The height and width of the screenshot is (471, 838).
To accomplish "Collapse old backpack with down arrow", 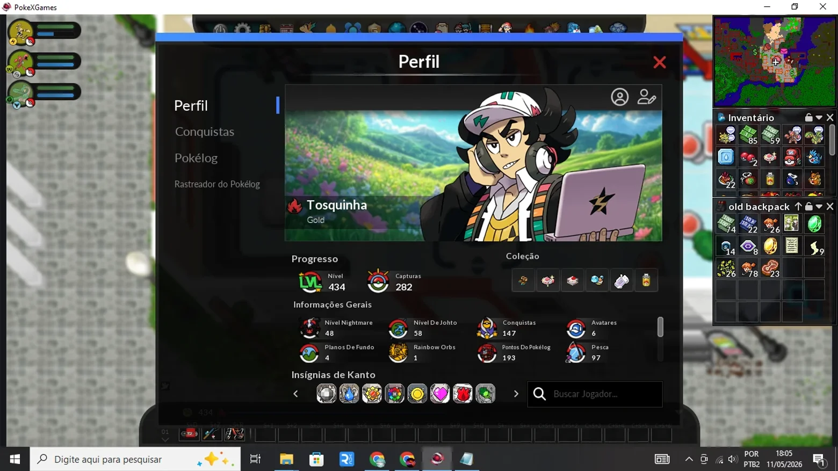I will click(x=819, y=207).
